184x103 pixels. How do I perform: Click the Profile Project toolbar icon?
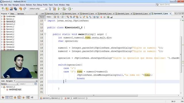click(x=70, y=9)
